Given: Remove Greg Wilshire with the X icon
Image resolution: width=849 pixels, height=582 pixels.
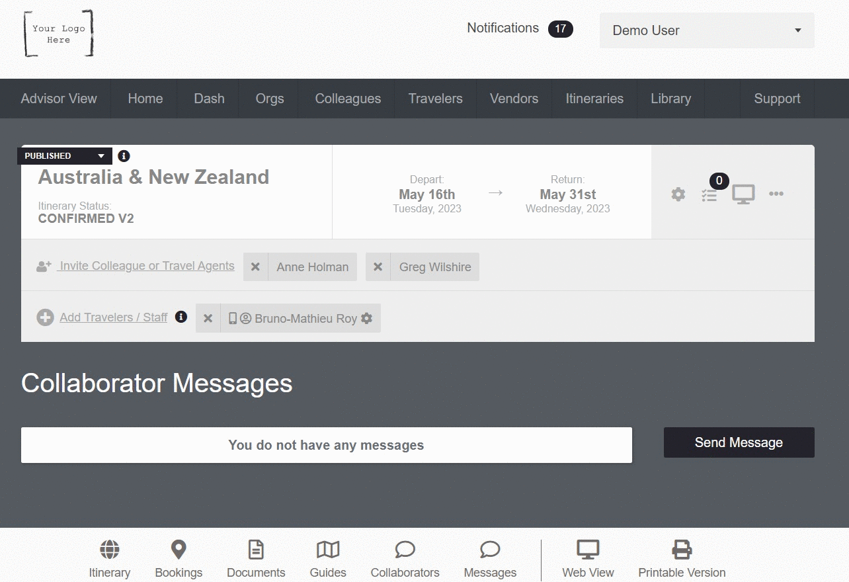Looking at the screenshot, I should coord(378,267).
